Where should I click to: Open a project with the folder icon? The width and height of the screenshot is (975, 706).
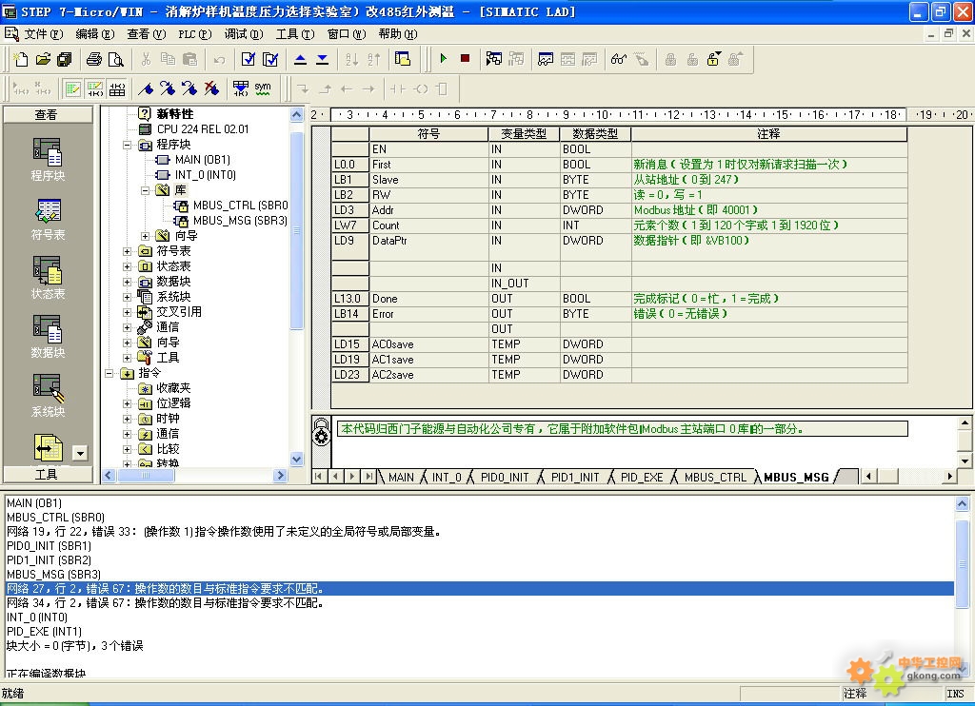(43, 59)
